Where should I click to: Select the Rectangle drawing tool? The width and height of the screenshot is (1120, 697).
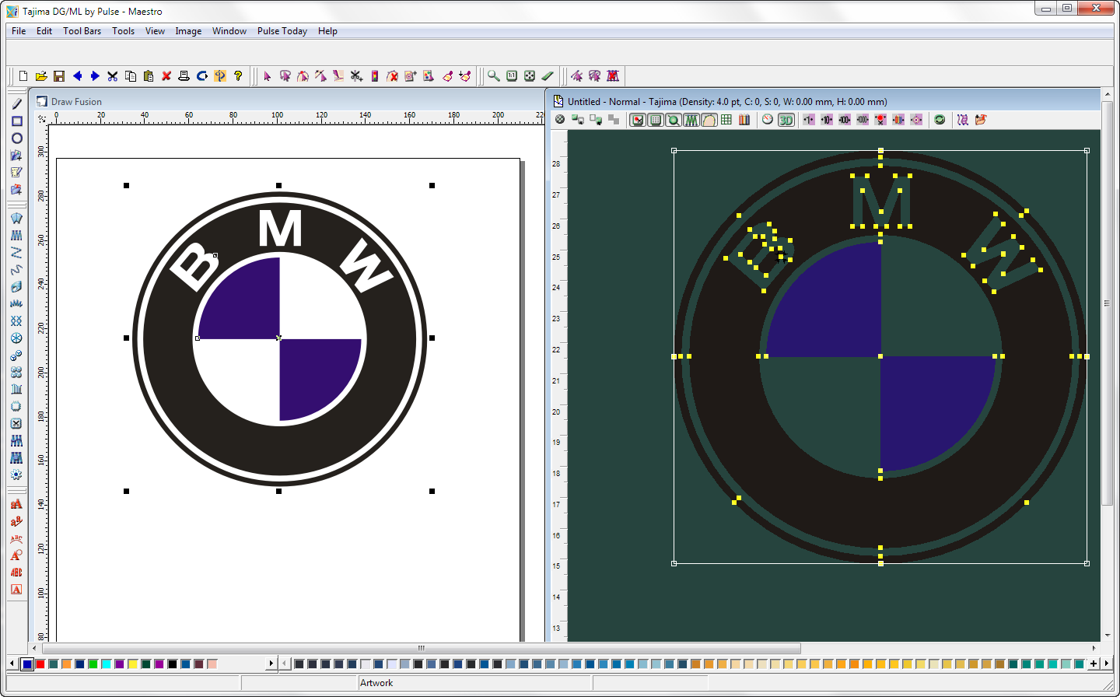click(16, 121)
